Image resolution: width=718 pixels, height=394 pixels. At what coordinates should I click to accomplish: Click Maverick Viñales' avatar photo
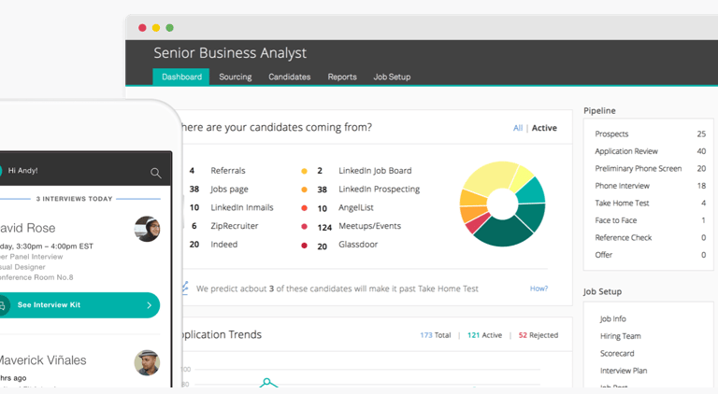coord(147,362)
